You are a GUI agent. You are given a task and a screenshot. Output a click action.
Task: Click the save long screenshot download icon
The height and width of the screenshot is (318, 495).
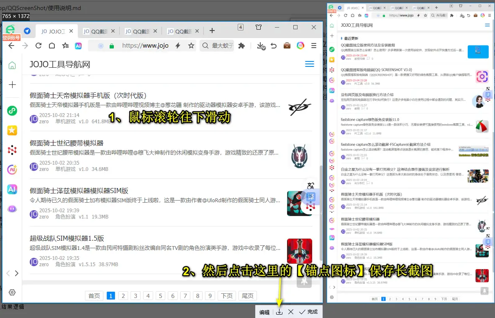[279, 312]
